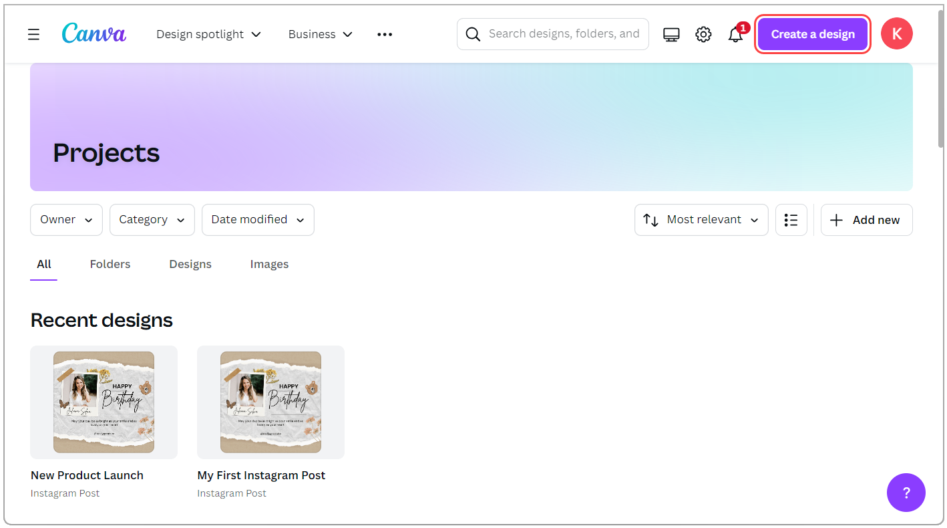Open the Designs tab
This screenshot has height=528, width=947.
[190, 264]
